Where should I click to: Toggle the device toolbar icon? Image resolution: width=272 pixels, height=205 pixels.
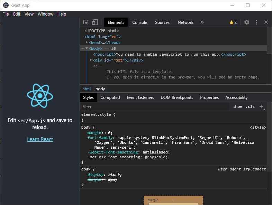click(x=95, y=22)
